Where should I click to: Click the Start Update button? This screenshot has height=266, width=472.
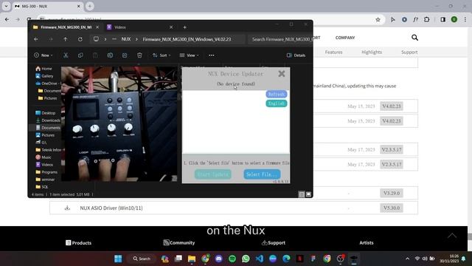pyautogui.click(x=213, y=174)
